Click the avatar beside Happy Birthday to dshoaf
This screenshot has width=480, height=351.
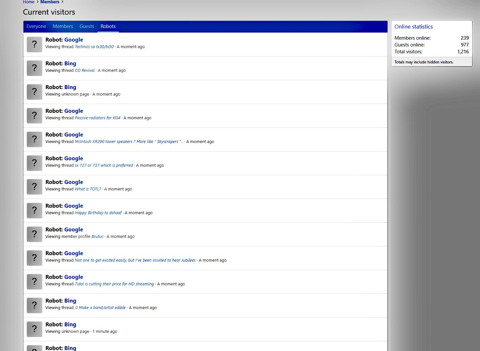pos(35,211)
